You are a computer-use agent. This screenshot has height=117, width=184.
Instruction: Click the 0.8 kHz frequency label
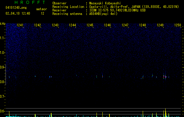3,82
